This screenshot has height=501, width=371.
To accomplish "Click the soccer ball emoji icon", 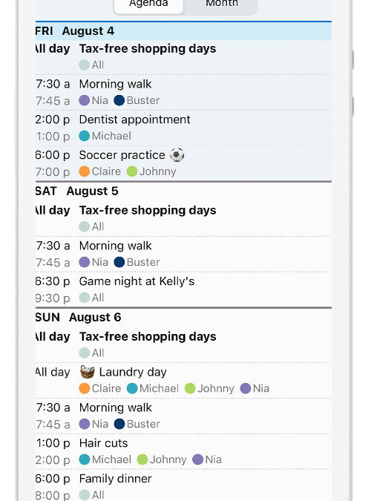I will tap(177, 155).
